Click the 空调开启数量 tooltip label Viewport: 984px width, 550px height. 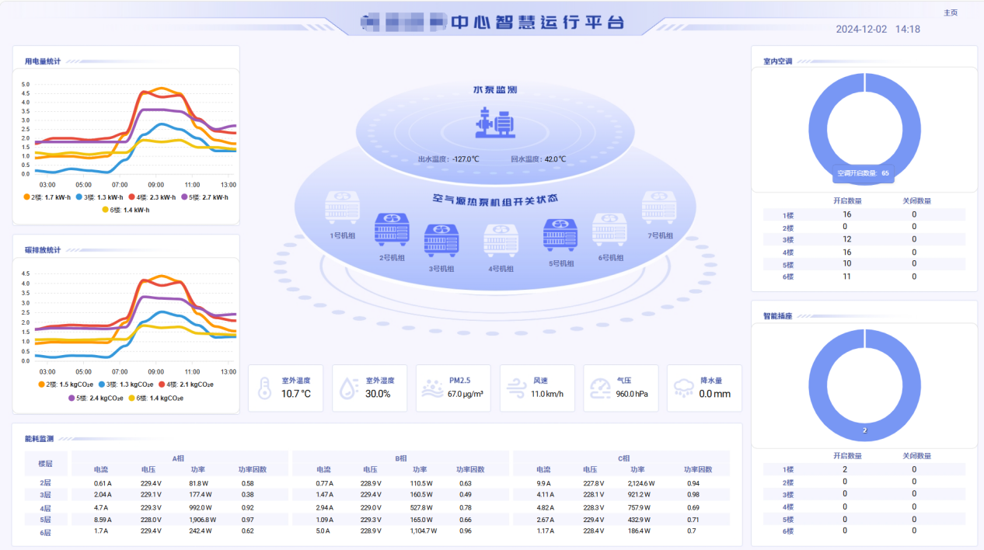863,173
